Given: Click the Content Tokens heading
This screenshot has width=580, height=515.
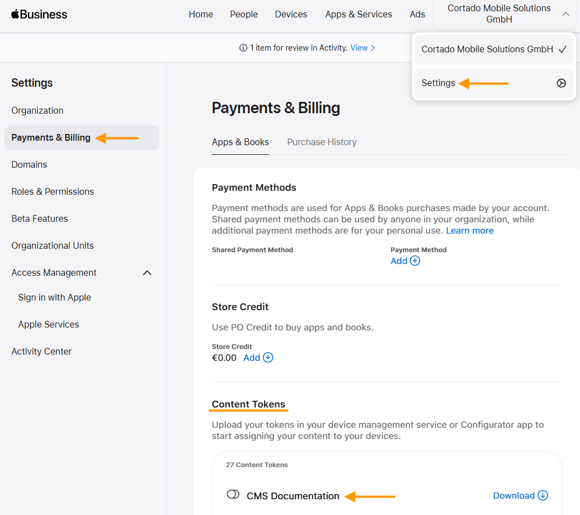Looking at the screenshot, I should coord(248,405).
